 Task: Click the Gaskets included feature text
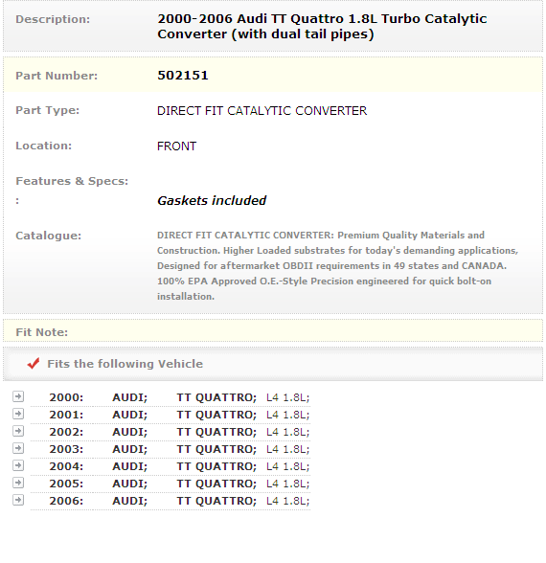212,200
